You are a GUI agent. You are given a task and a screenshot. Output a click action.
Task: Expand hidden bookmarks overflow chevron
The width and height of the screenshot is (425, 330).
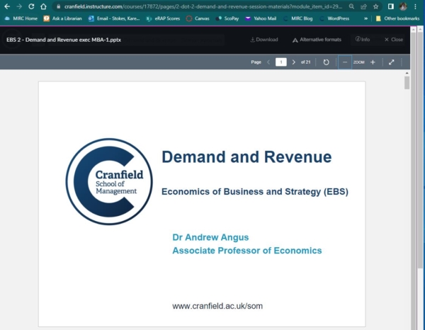[365, 18]
